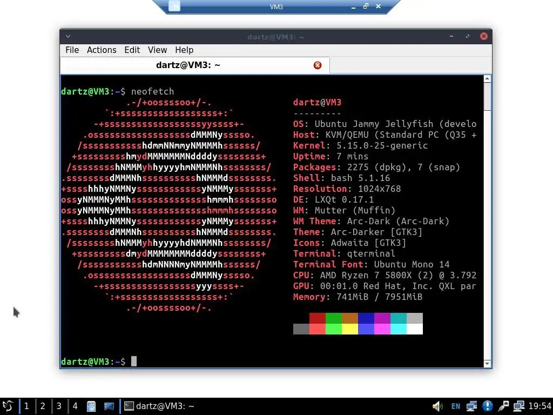
Task: Launch the file manager from the panel
Action: coord(91,406)
